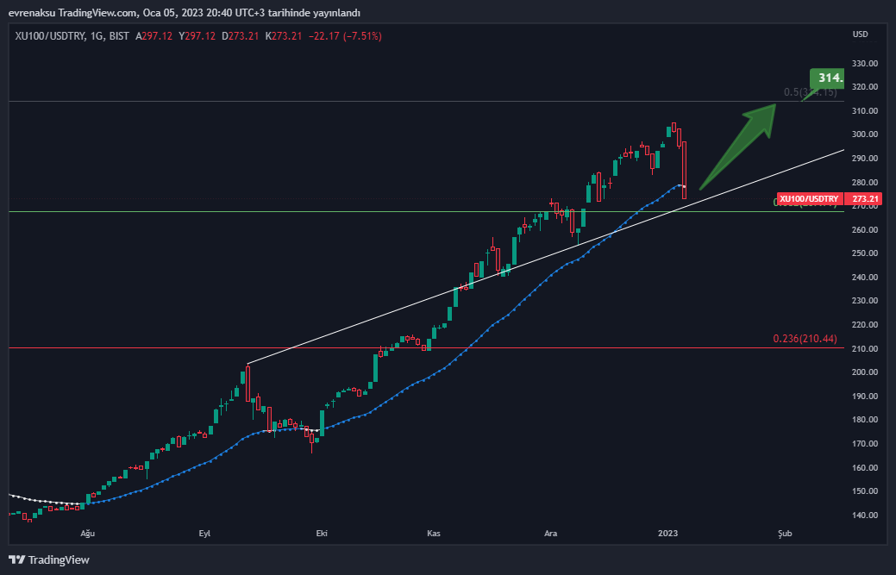
Task: Select the open value A297.12
Action: (154, 36)
